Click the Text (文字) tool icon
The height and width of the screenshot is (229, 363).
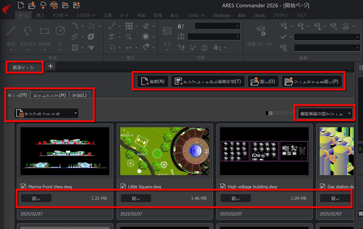tap(167, 31)
